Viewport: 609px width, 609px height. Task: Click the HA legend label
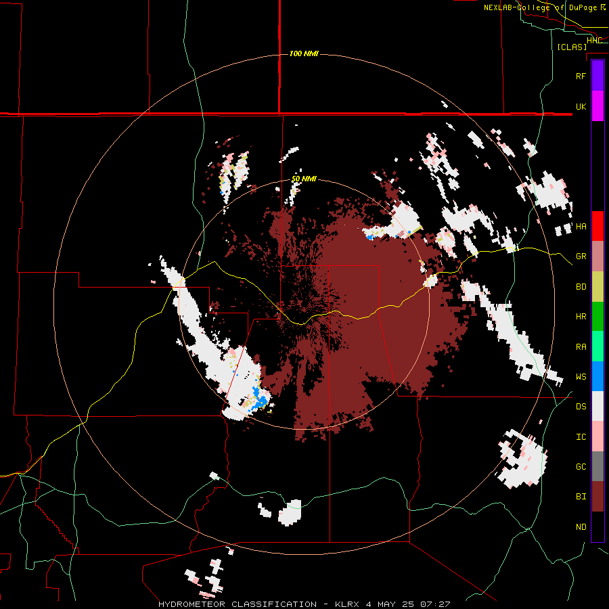tap(581, 226)
